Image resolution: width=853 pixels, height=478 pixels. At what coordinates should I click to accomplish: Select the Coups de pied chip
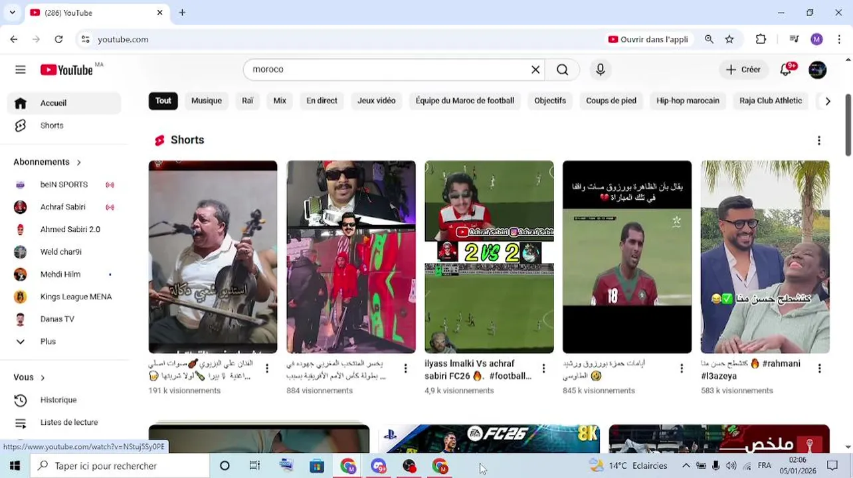(x=611, y=101)
